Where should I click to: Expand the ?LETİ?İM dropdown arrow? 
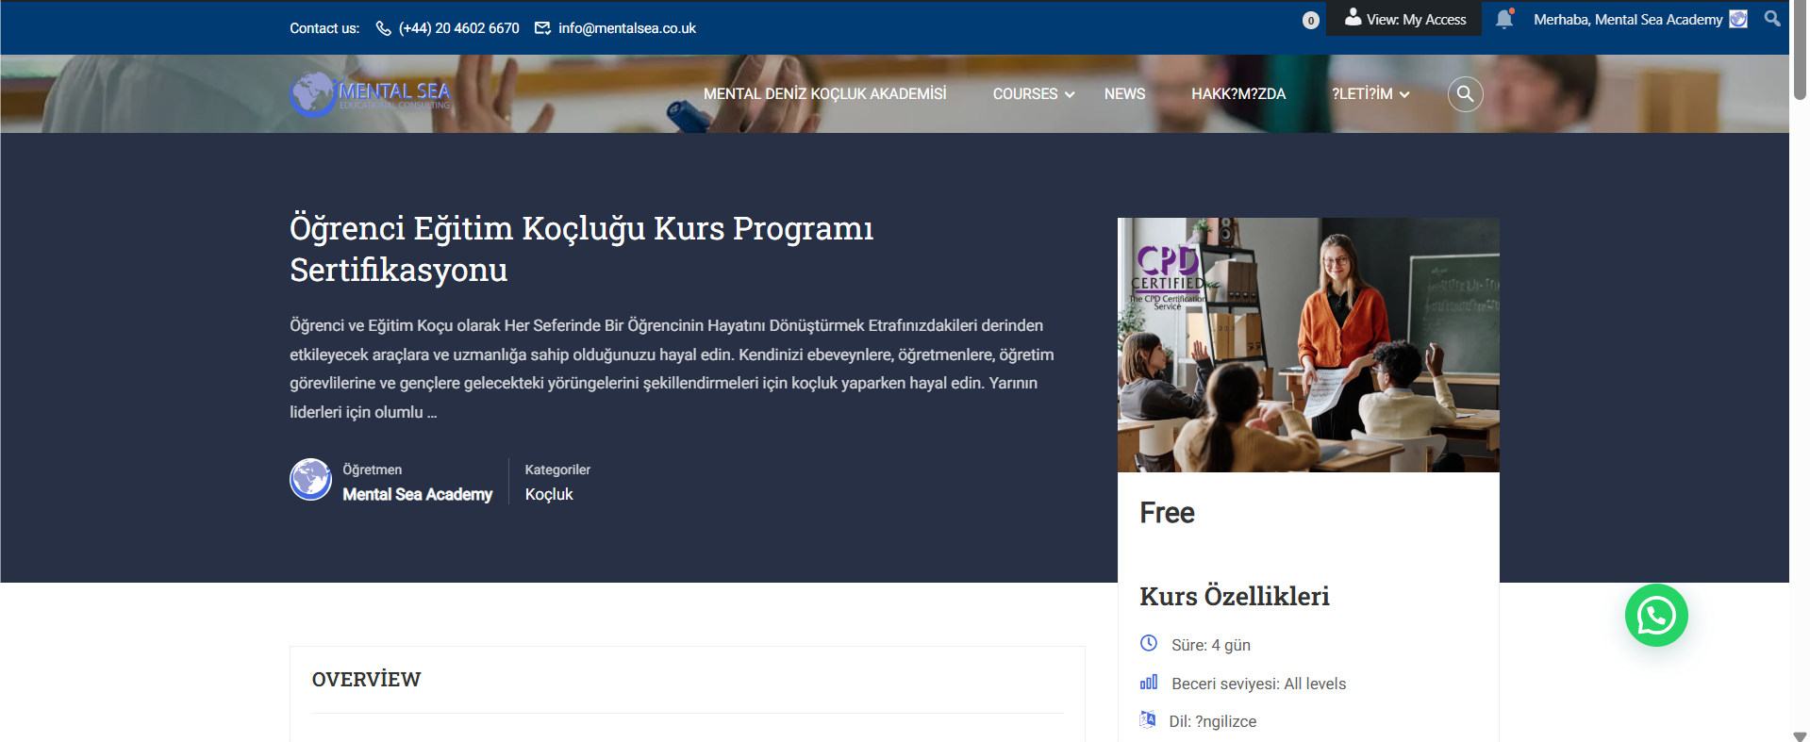coord(1404,94)
